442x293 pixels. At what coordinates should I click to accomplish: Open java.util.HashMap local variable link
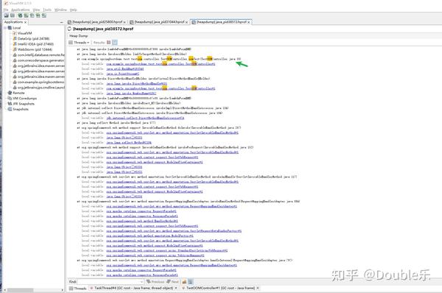pyautogui.click(x=125, y=68)
